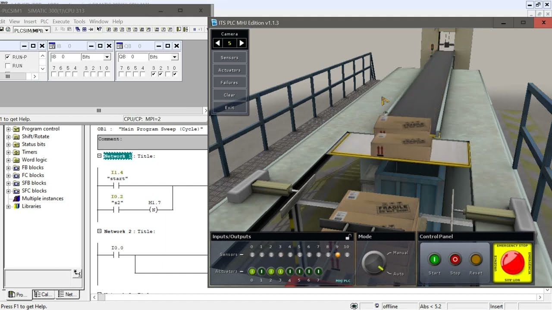Click the CPU panel scroll-right arrow
This screenshot has width=552, height=310.
35,76
